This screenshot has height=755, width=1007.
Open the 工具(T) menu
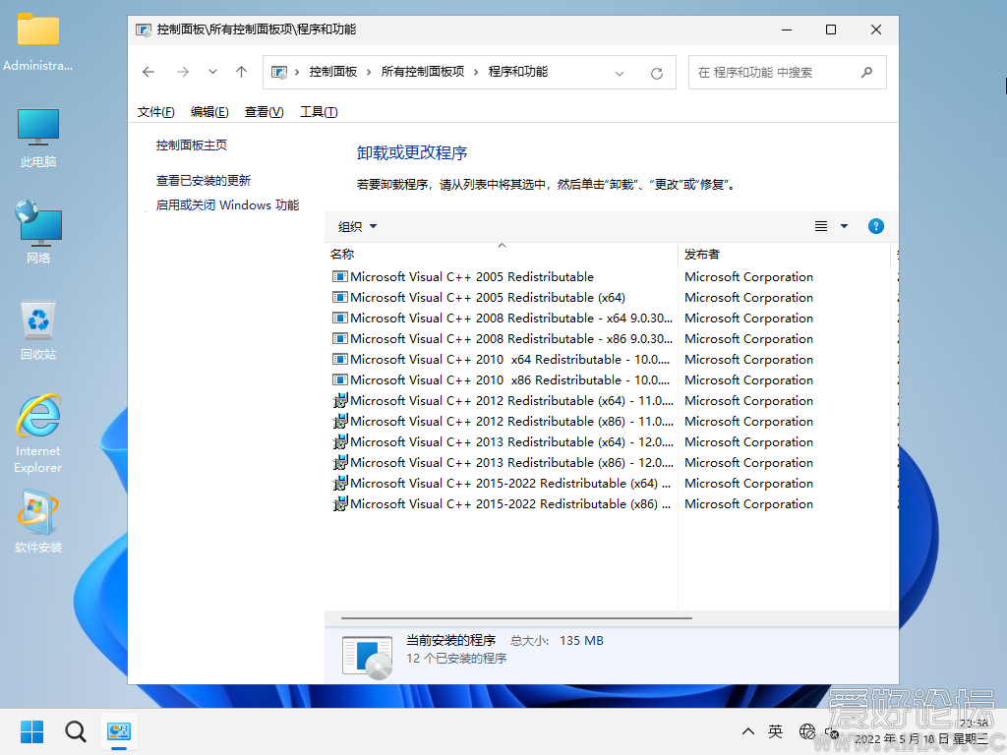click(319, 112)
